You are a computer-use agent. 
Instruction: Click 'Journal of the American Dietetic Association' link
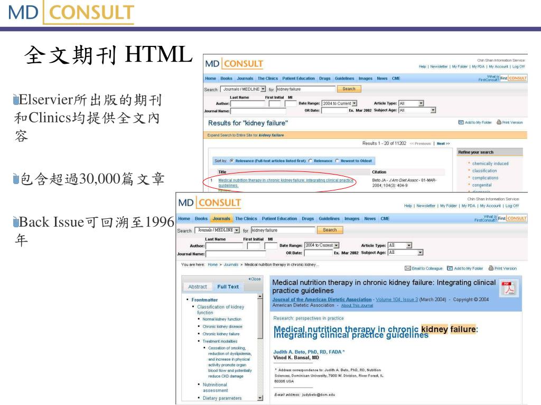322,300
